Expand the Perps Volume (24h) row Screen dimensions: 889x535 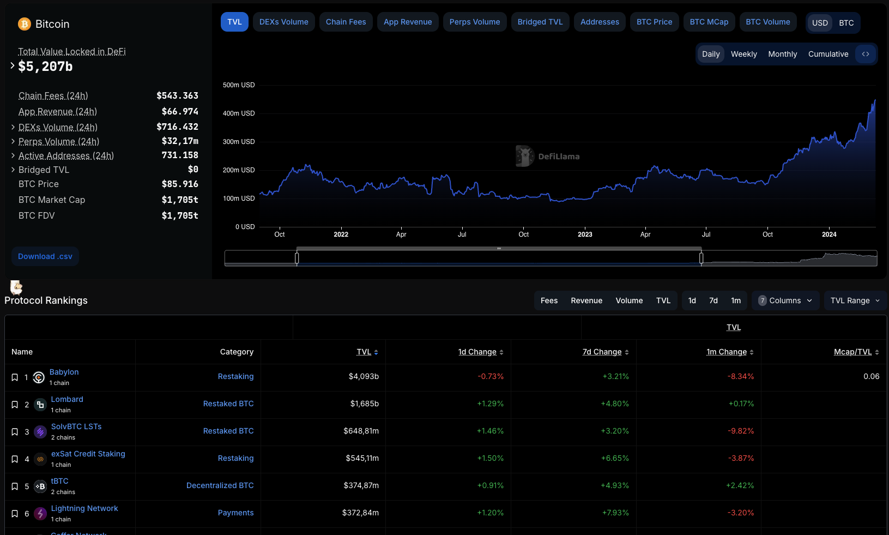point(13,141)
